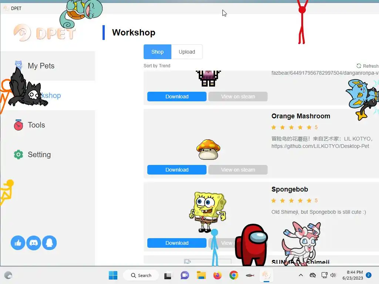
Task: Click the Orange Mashroom thumbnail
Action: [x=208, y=149]
